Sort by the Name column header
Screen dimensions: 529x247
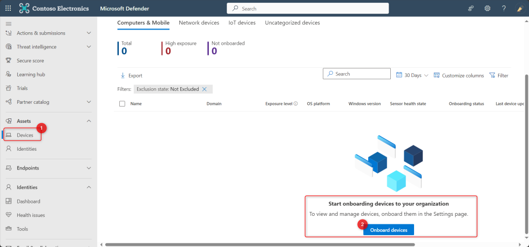coord(136,104)
